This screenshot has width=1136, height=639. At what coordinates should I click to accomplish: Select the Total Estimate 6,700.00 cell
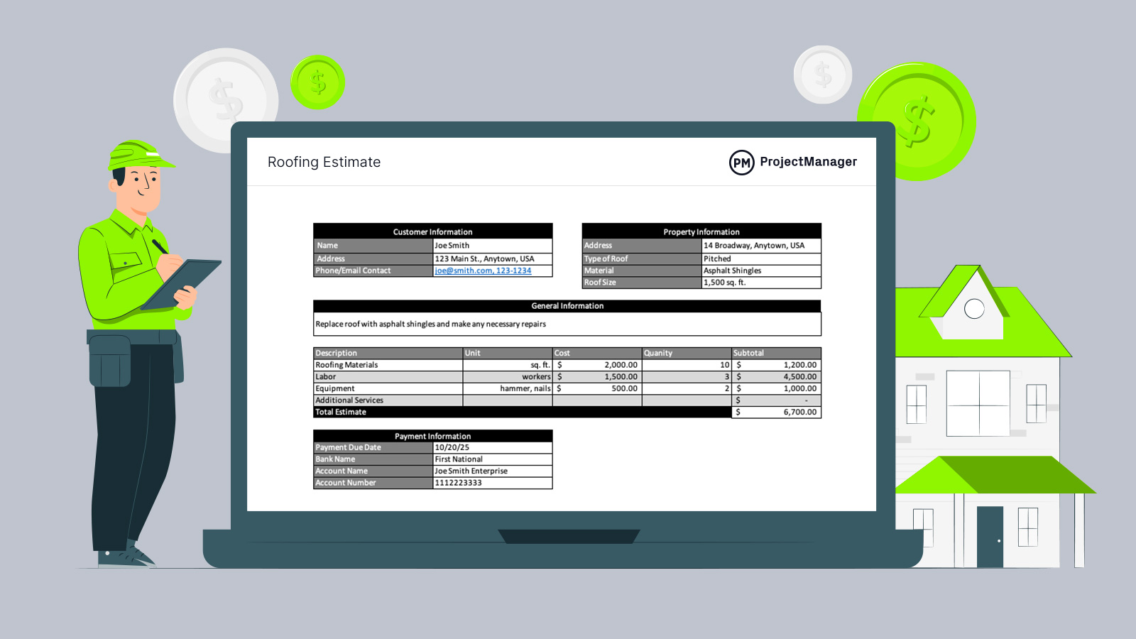pyautogui.click(x=776, y=412)
